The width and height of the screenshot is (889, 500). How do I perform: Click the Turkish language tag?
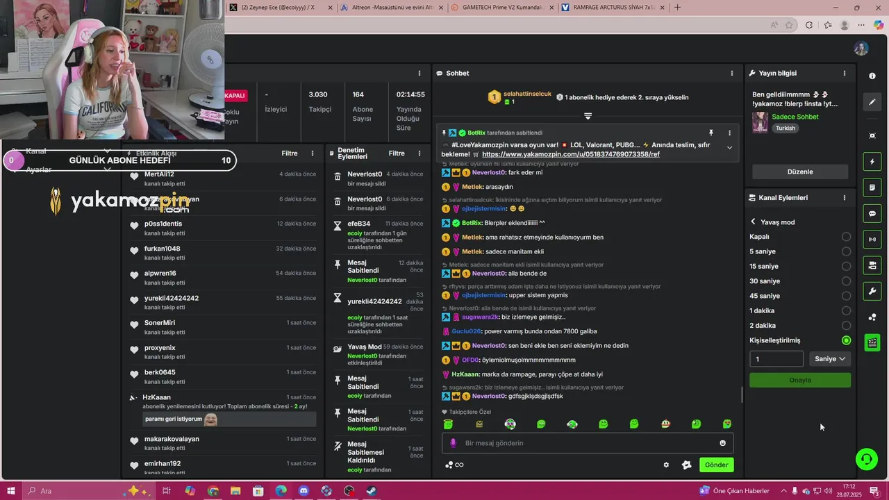click(x=786, y=128)
